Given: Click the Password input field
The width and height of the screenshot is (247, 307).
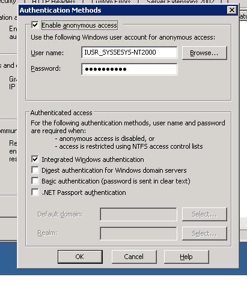Looking at the screenshot, I should (129, 69).
